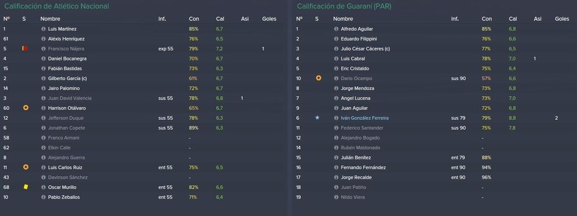Sort Atlético Nacional table by Nombre column
This screenshot has height=216, width=577.
(x=50, y=19)
